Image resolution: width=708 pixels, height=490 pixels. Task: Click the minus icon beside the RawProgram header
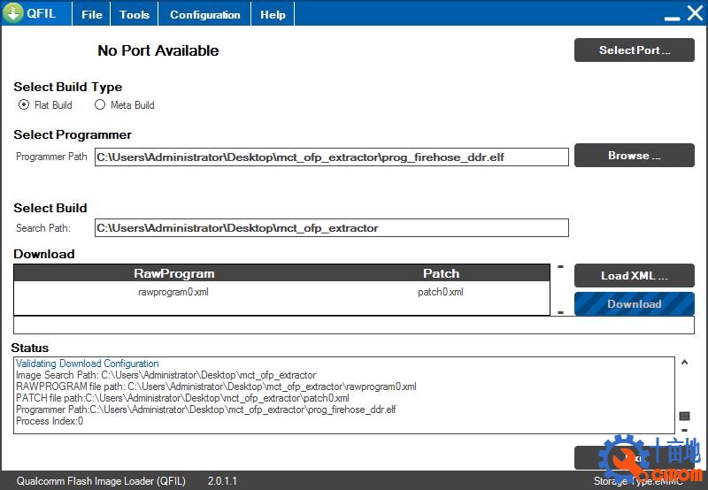coord(560,266)
